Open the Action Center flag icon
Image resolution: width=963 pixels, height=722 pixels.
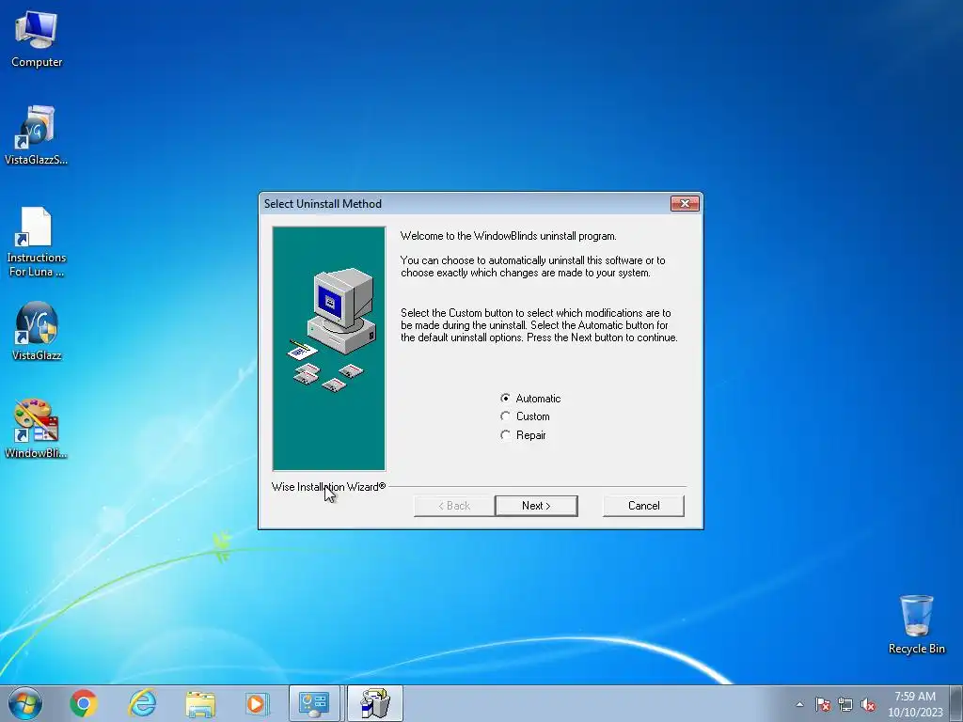coord(823,704)
